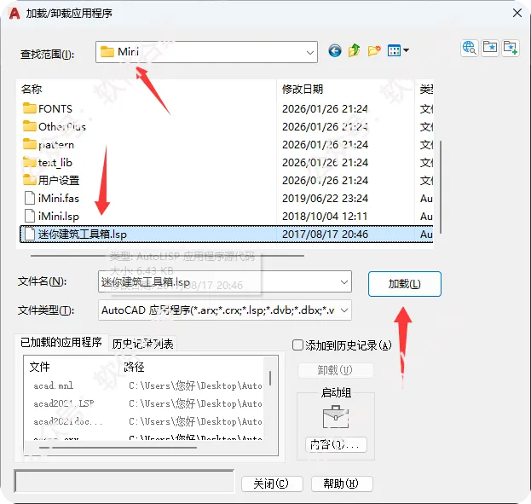Select the text_lib folder
531x504 pixels.
click(x=48, y=163)
